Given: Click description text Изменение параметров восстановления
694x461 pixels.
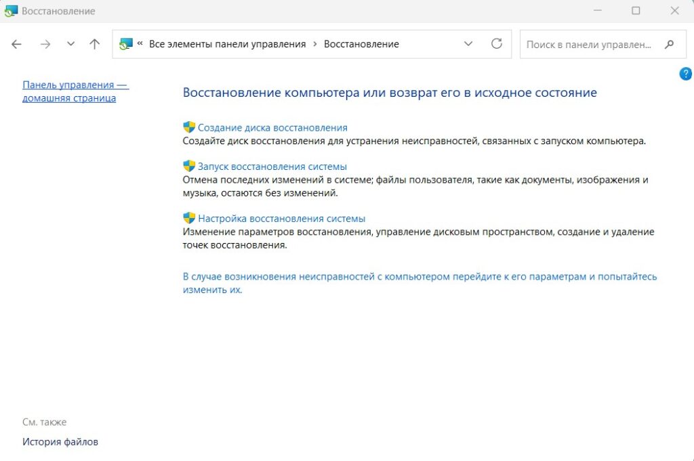Looking at the screenshot, I should pos(418,238).
